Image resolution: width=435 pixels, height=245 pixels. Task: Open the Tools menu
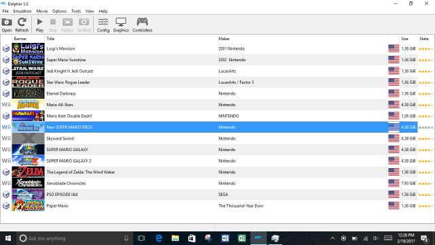[x=76, y=11]
